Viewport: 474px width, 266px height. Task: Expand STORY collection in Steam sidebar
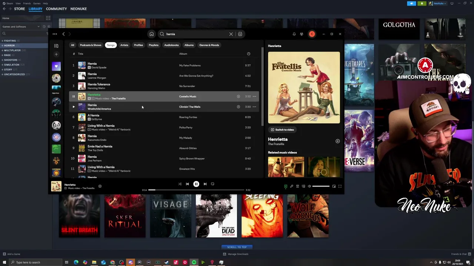click(8, 69)
